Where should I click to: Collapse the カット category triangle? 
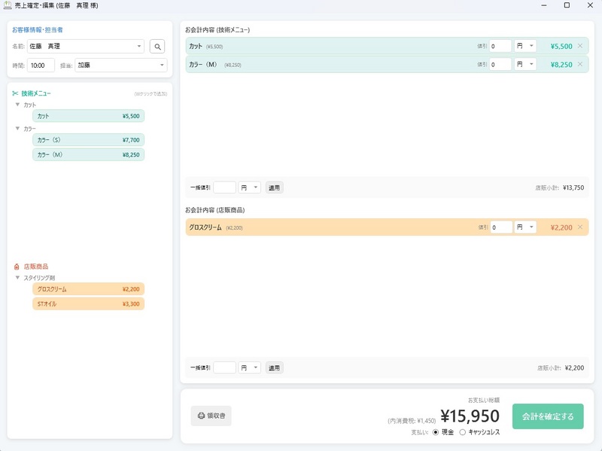(17, 105)
